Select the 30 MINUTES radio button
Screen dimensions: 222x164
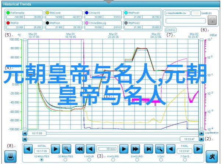click(65, 160)
